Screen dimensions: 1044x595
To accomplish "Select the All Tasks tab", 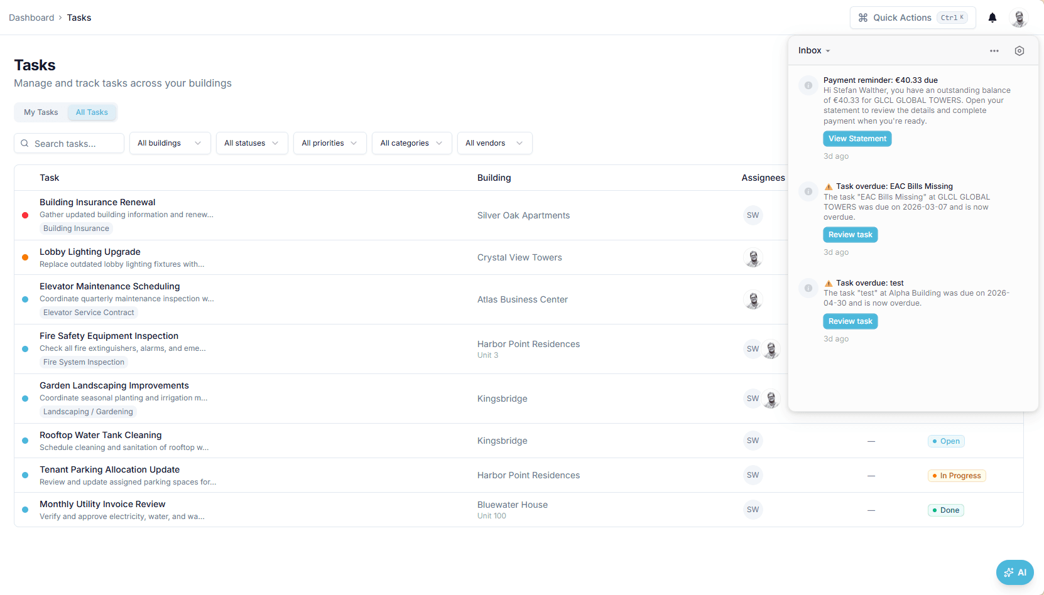I will click(92, 112).
